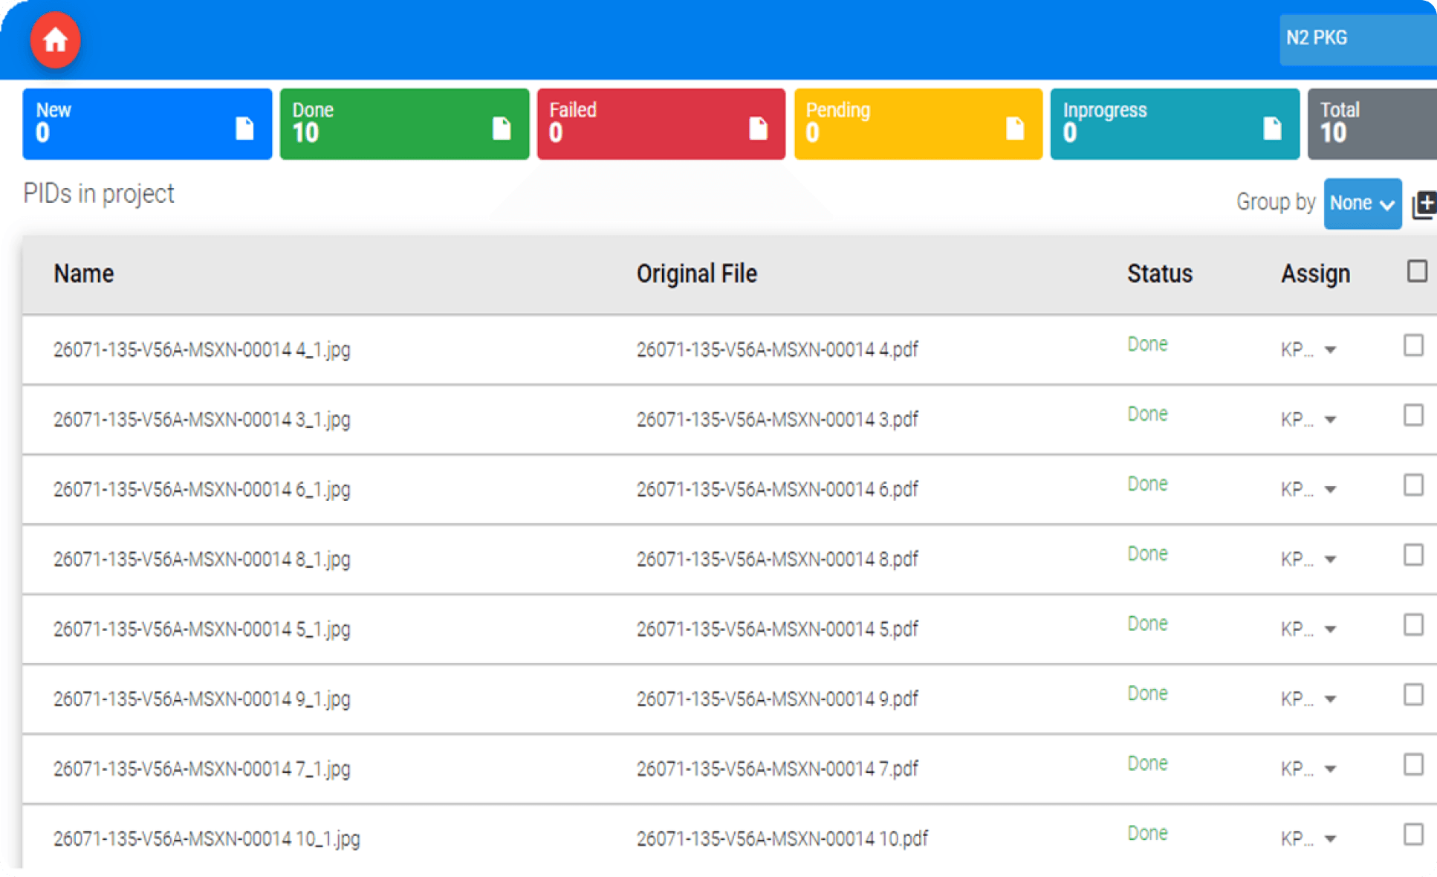Click the document icon on Inprogress card
The image size is (1437, 877).
click(1272, 129)
